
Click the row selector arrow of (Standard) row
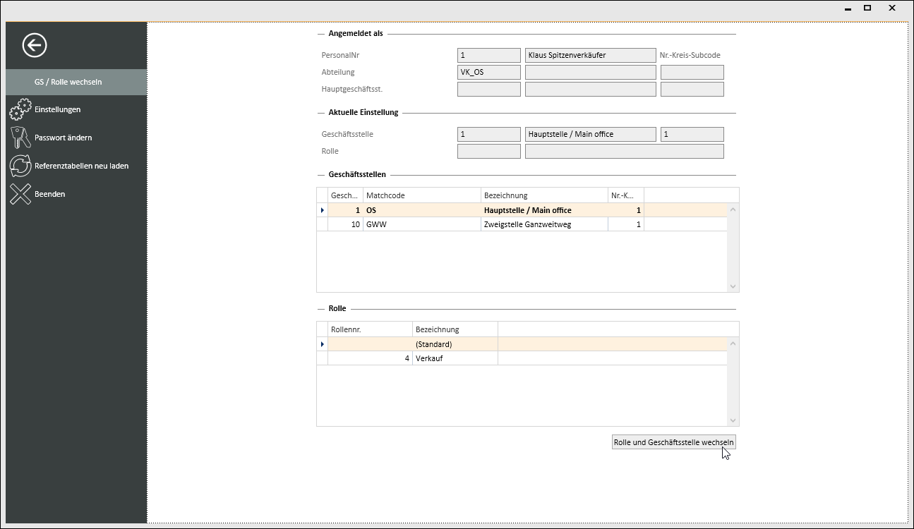323,344
